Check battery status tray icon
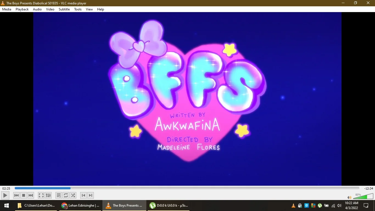The height and width of the screenshot is (211, 375). click(326, 206)
